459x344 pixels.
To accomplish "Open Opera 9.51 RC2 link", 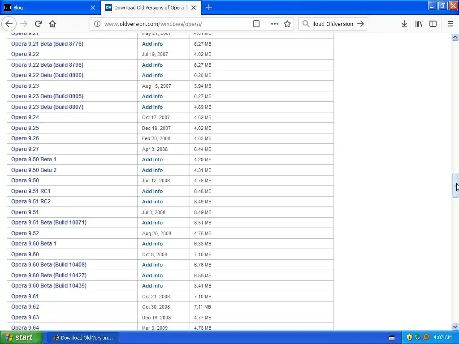I will coord(31,202).
